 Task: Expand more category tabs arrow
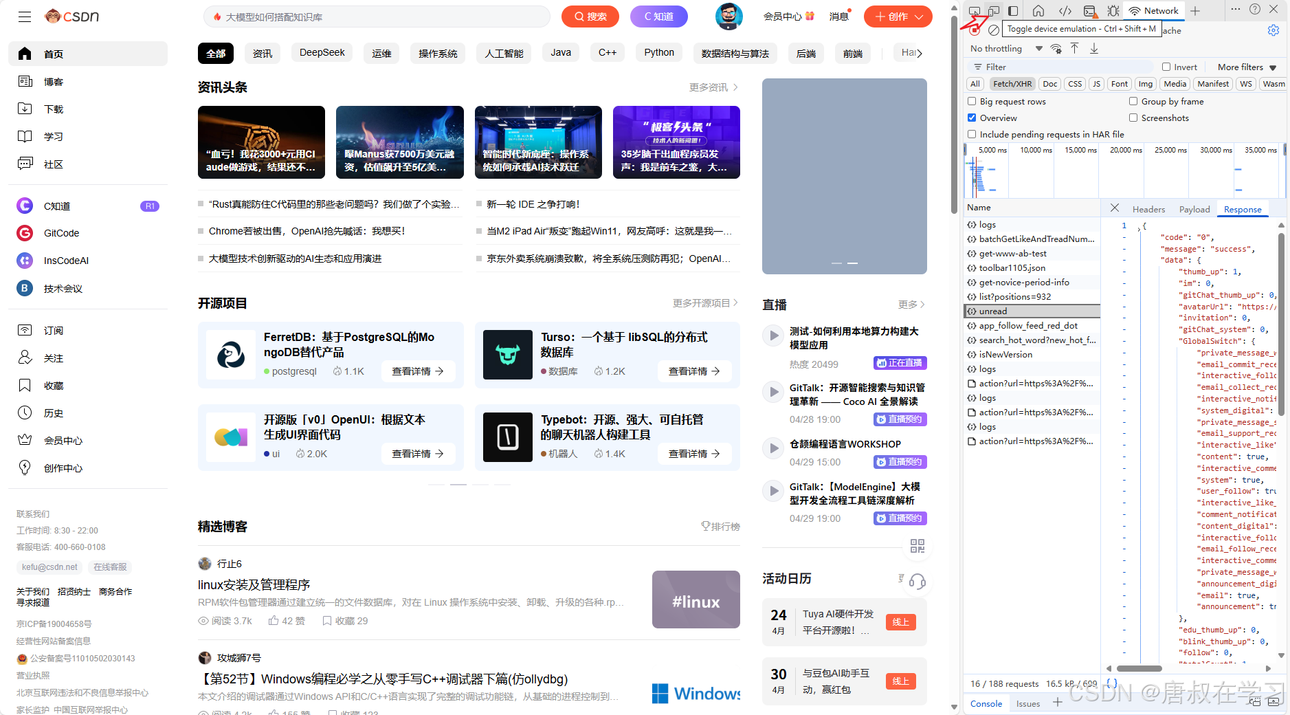(x=920, y=53)
